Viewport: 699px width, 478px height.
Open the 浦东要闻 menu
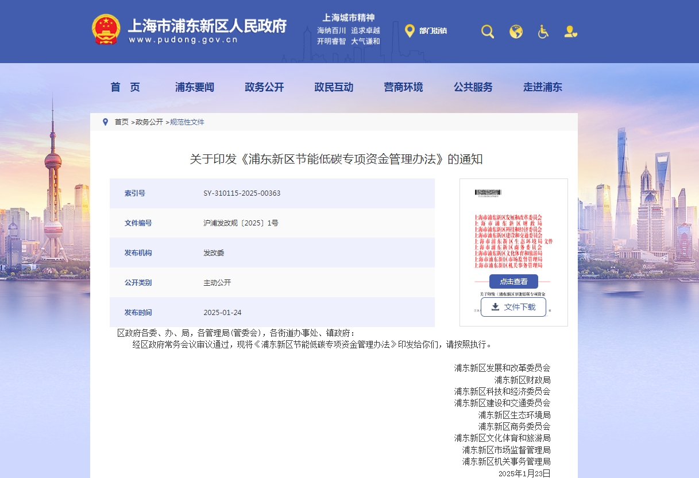(x=195, y=87)
